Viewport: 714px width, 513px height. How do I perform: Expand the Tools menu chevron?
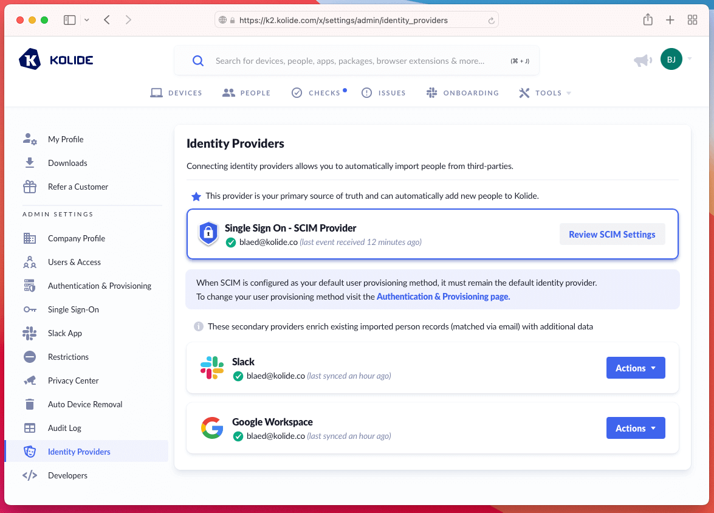[x=569, y=92]
